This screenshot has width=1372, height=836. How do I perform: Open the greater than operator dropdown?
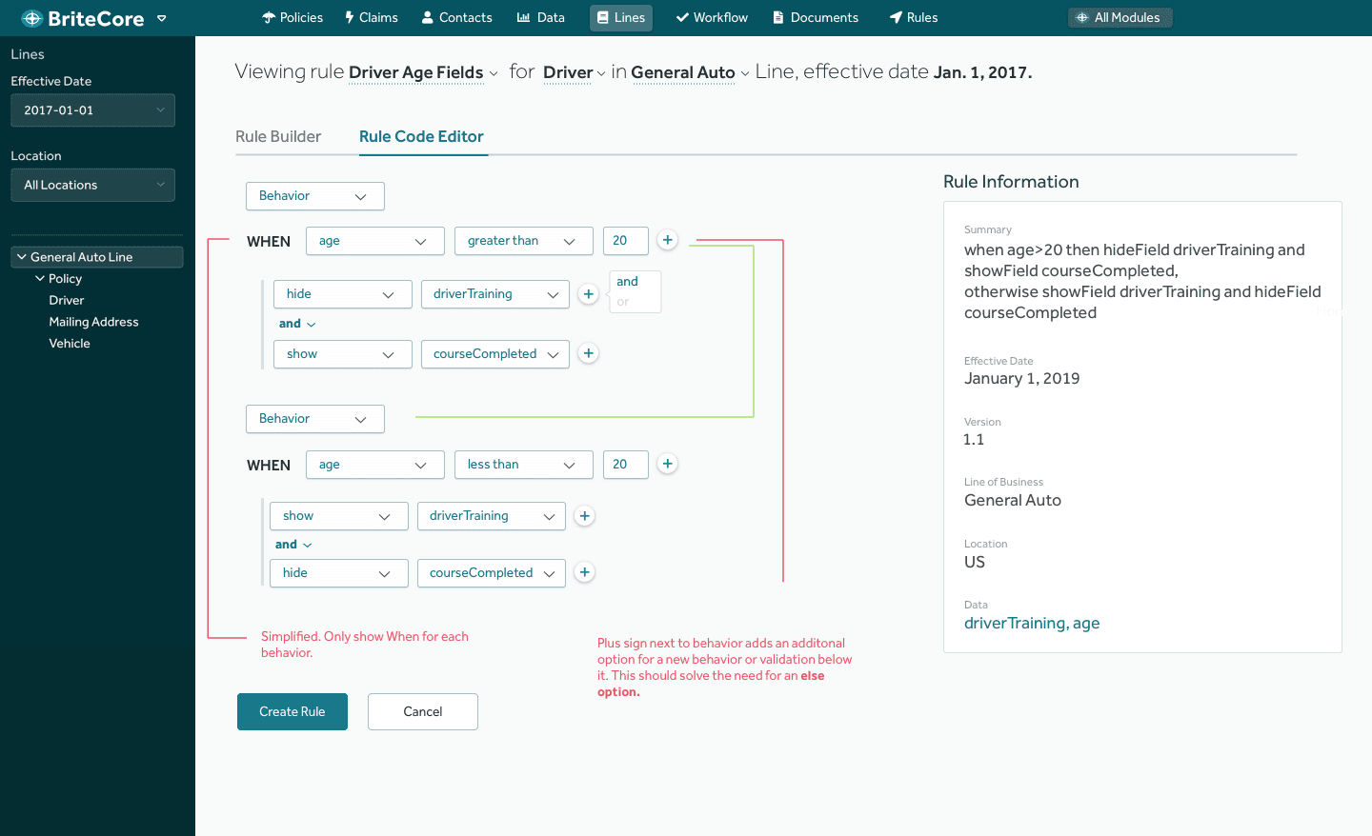(524, 241)
